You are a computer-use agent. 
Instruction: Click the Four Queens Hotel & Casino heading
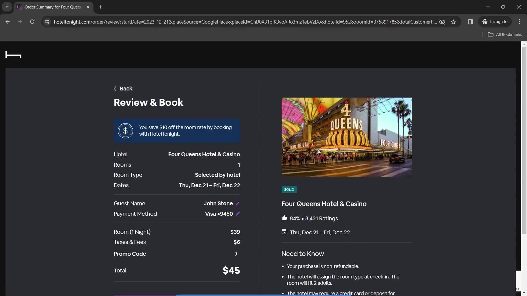click(324, 204)
